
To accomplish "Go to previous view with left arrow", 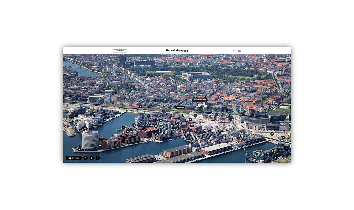I will tap(86, 158).
